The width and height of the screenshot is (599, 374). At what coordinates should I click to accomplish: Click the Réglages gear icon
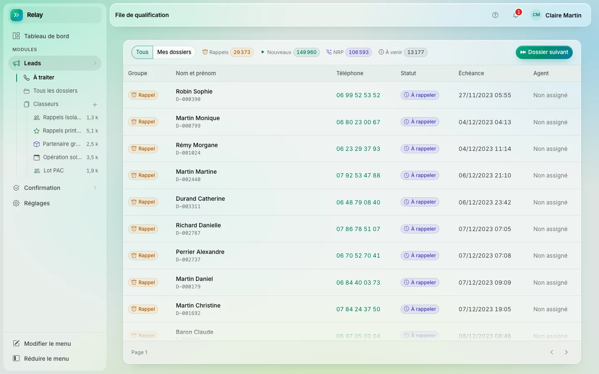(x=16, y=203)
